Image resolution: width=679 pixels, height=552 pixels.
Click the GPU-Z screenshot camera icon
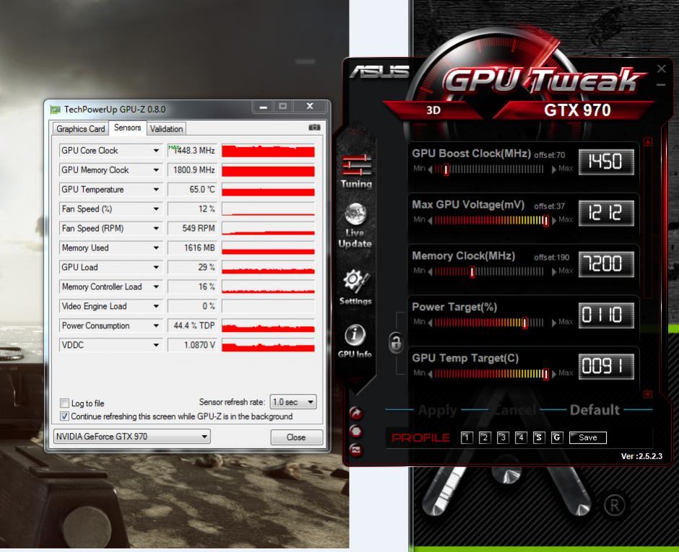pos(314,127)
